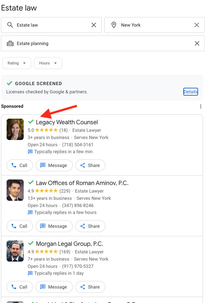Click the location pin icon

pos(114,25)
